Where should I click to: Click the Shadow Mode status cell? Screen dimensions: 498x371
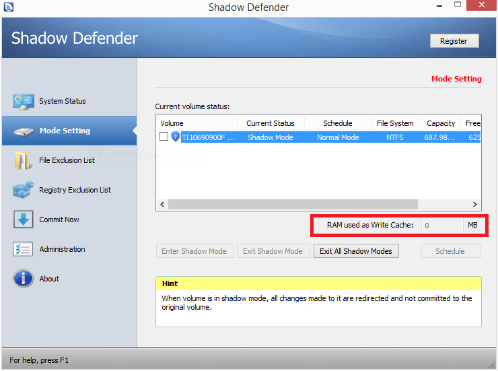[x=271, y=137]
